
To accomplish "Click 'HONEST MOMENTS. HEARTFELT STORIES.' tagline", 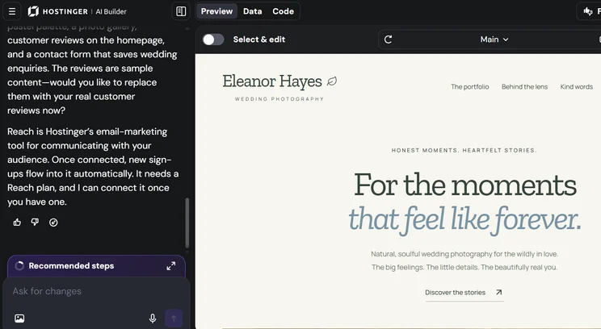I will click(464, 150).
